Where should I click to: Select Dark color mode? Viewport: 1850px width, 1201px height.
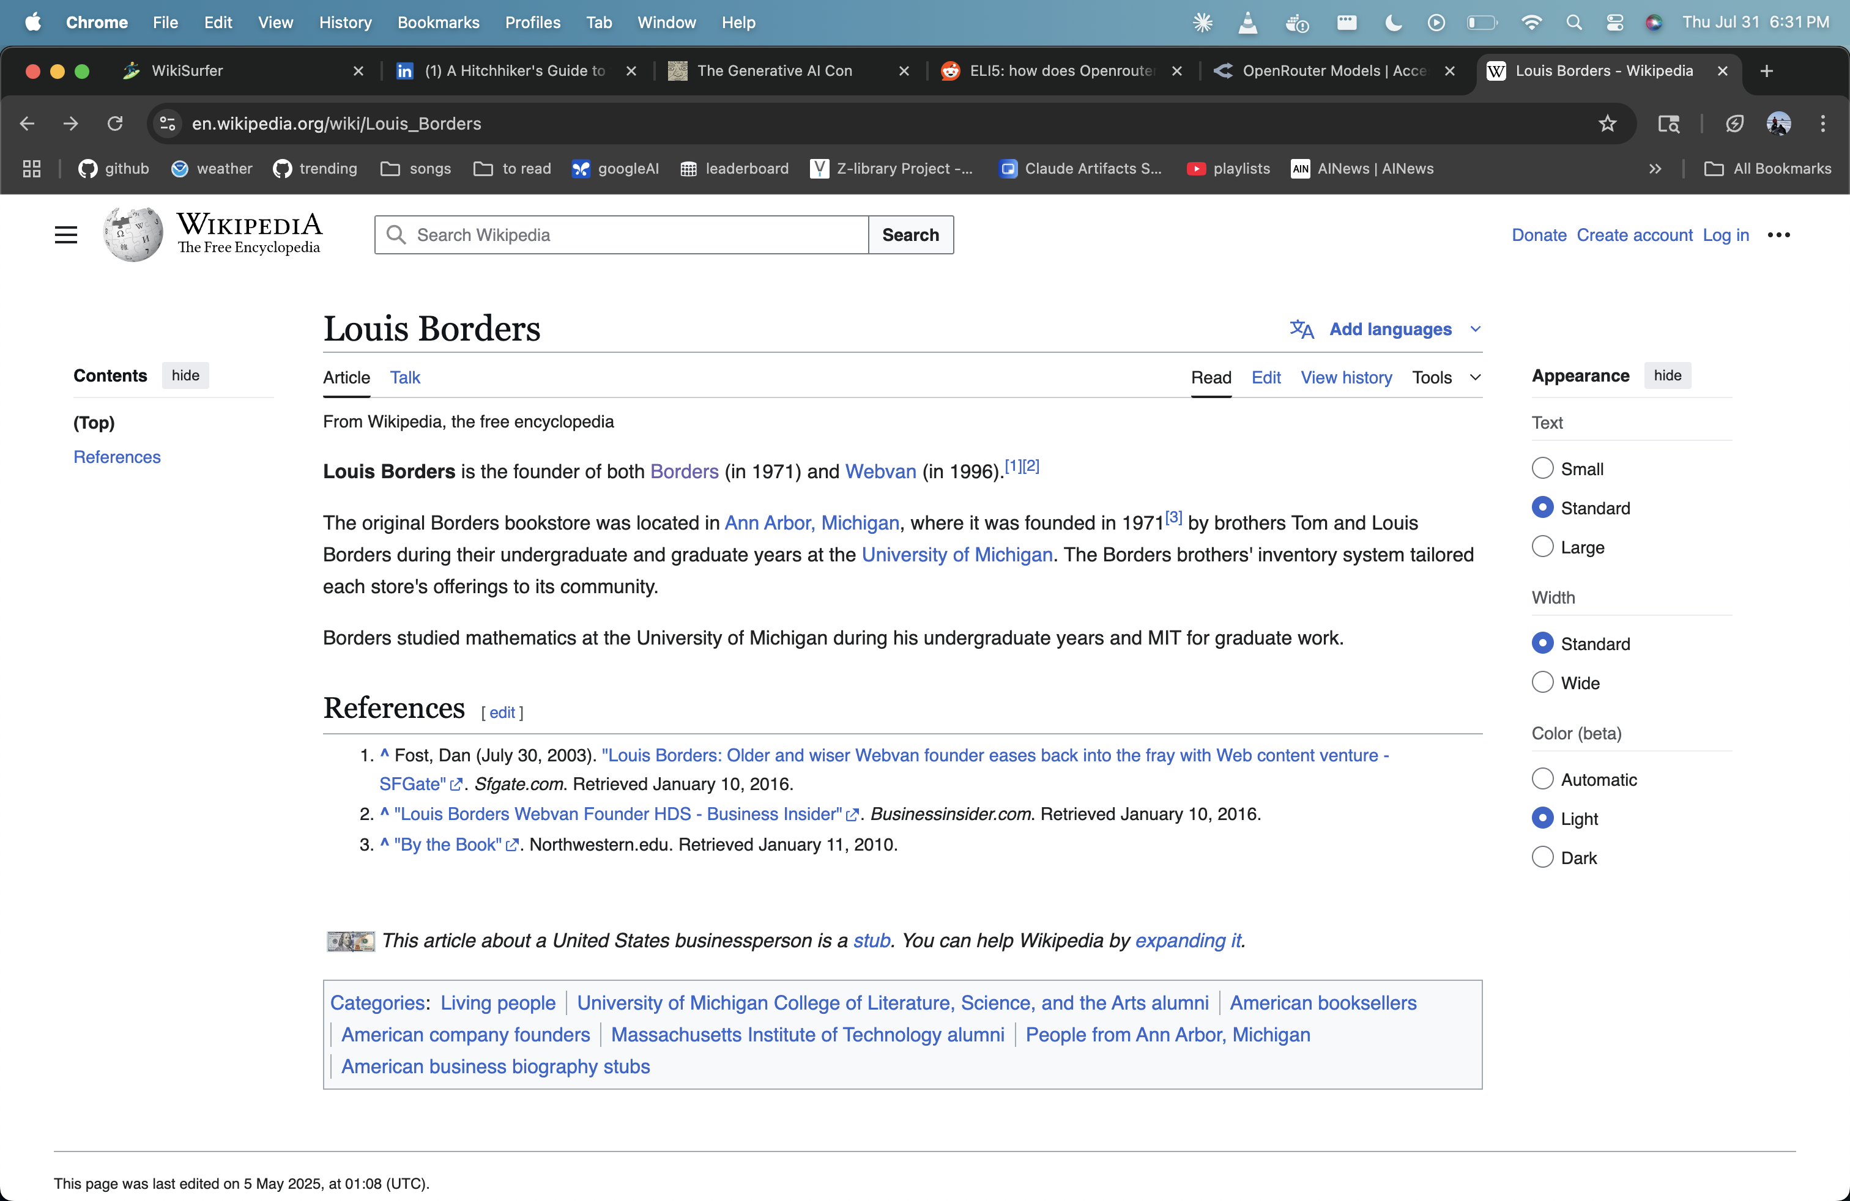1542,857
